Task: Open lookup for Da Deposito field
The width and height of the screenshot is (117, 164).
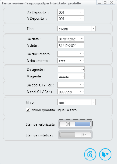Action: tap(82, 12)
